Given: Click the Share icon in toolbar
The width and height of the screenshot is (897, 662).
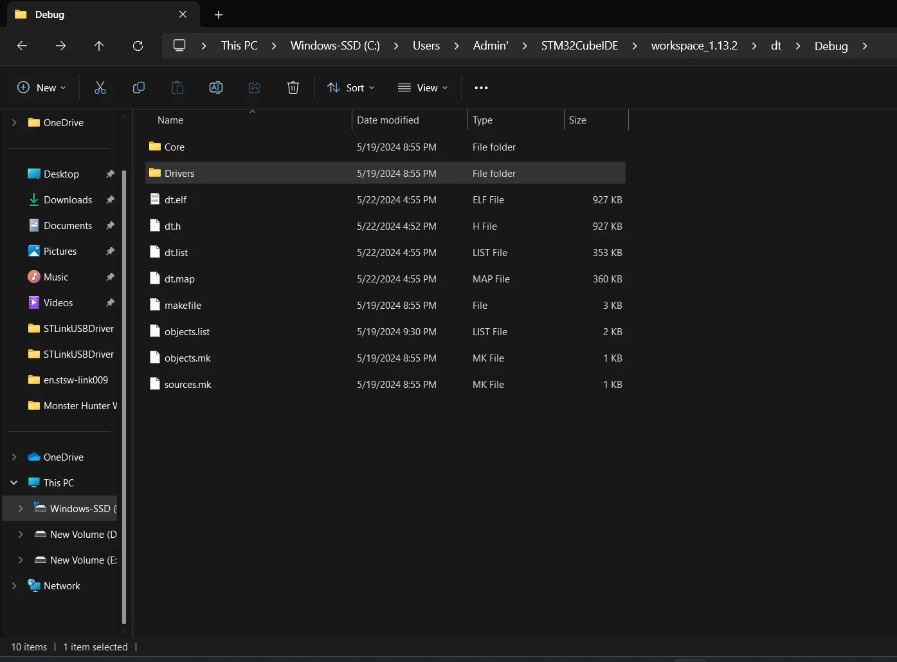Looking at the screenshot, I should click(255, 87).
